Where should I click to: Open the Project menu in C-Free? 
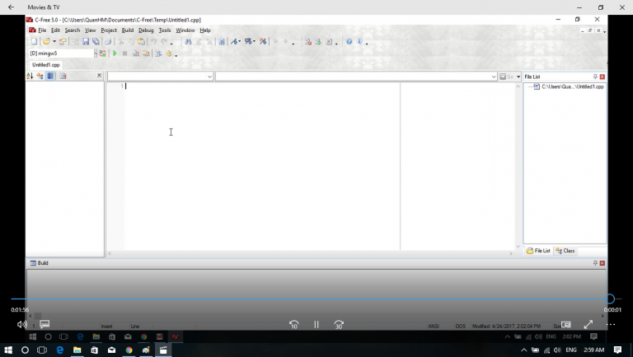click(109, 30)
